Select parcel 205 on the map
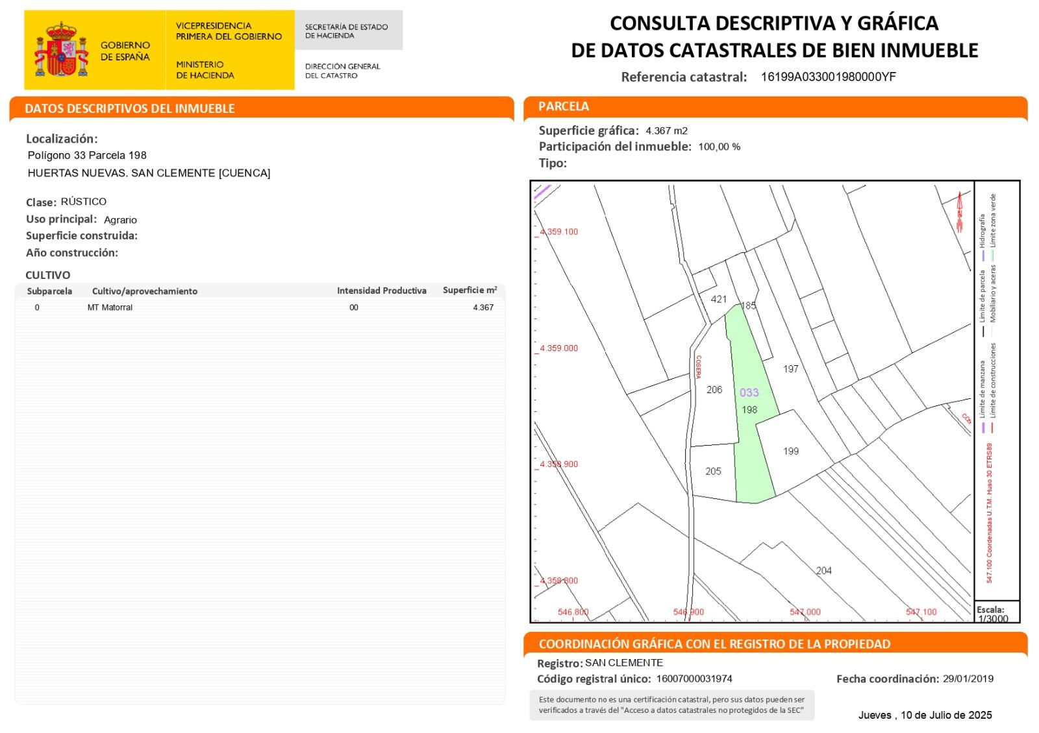 point(713,472)
